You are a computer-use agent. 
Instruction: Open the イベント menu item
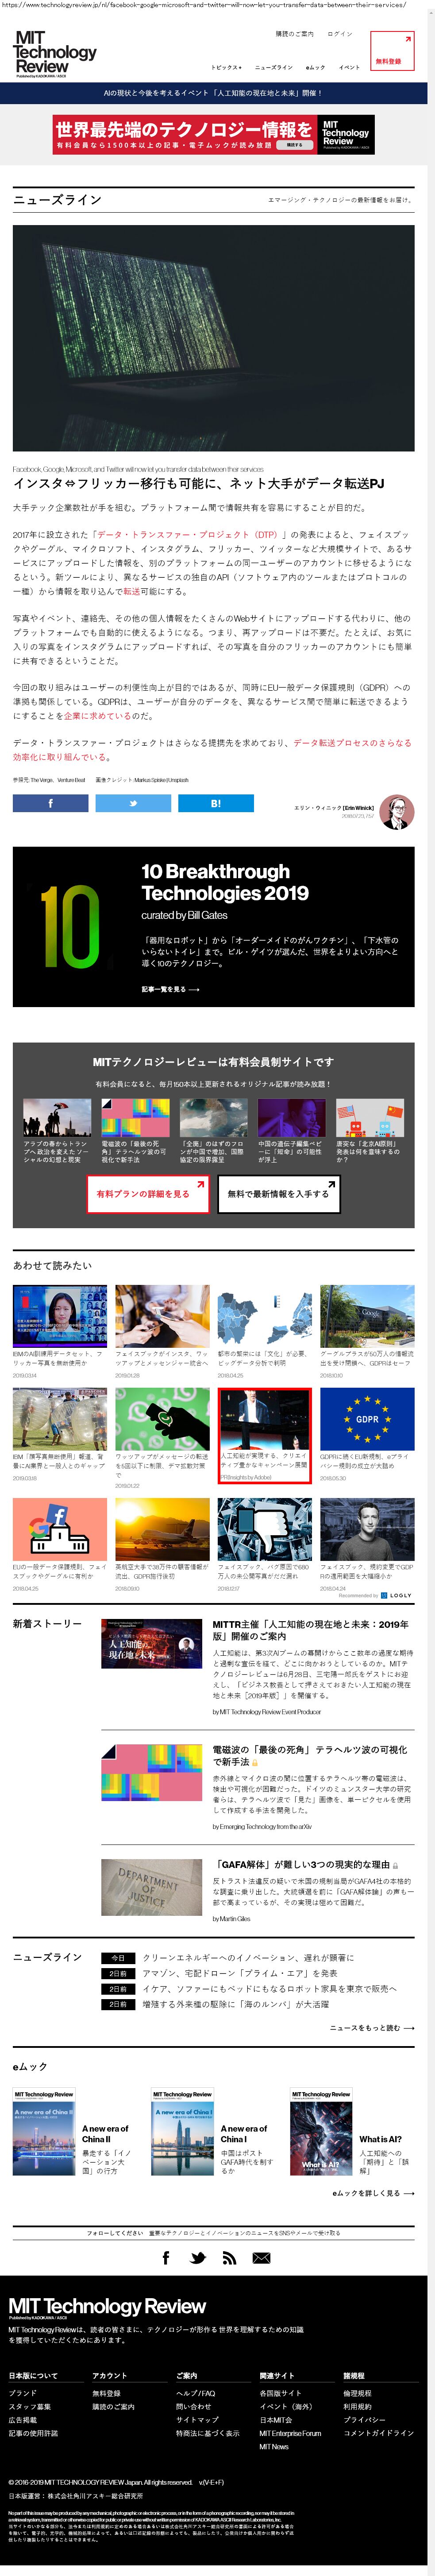(349, 67)
